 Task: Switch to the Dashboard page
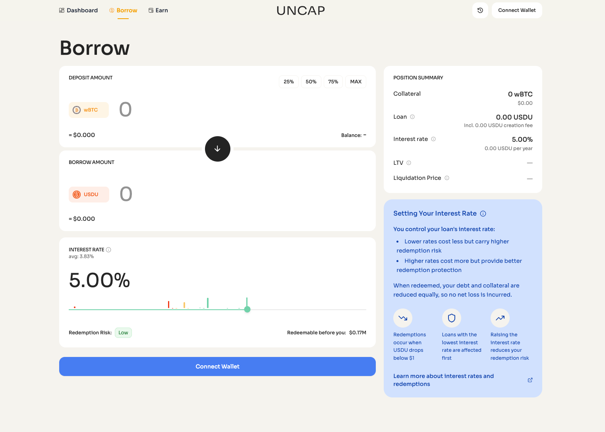coord(78,10)
